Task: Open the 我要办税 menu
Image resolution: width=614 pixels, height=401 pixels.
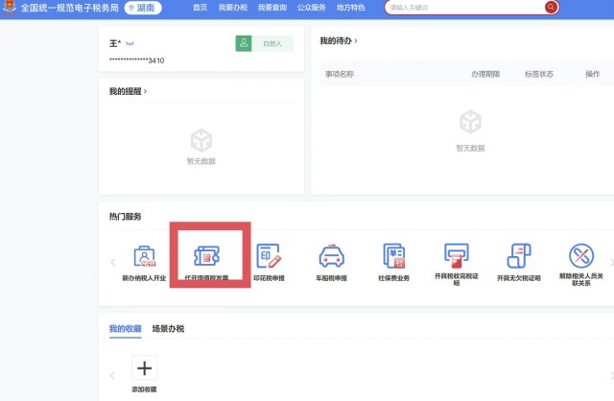Action: point(232,8)
